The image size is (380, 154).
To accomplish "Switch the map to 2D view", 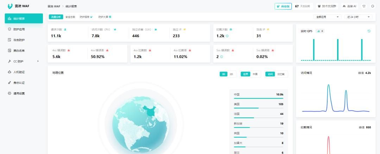I will [231, 74].
